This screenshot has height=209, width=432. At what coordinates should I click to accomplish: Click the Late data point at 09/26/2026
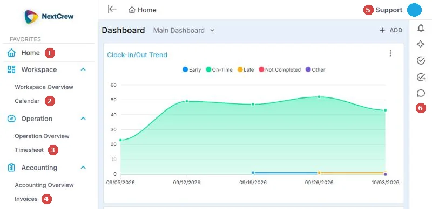tap(319, 173)
